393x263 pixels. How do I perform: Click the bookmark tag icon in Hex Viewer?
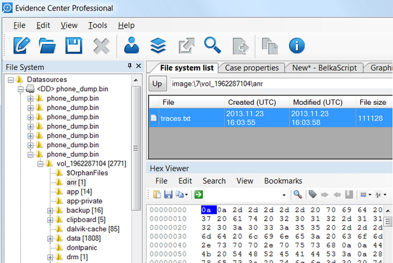click(x=314, y=194)
